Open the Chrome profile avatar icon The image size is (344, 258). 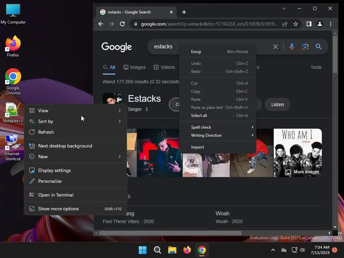click(320, 24)
